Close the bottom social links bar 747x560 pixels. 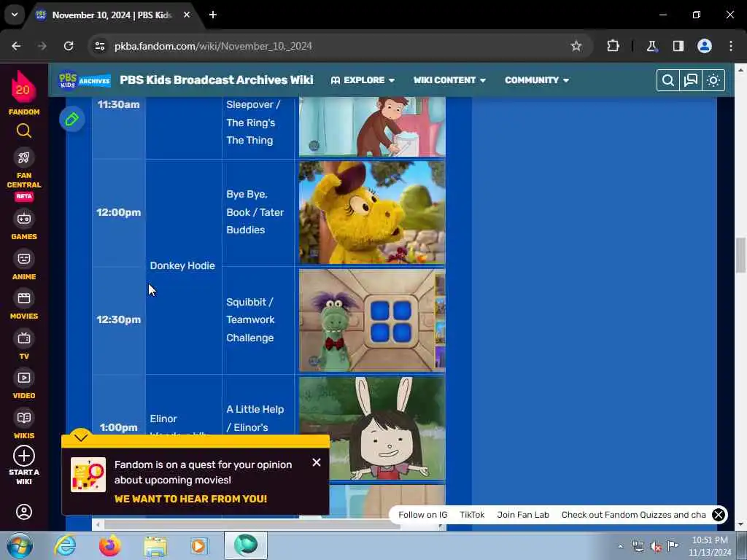719,515
